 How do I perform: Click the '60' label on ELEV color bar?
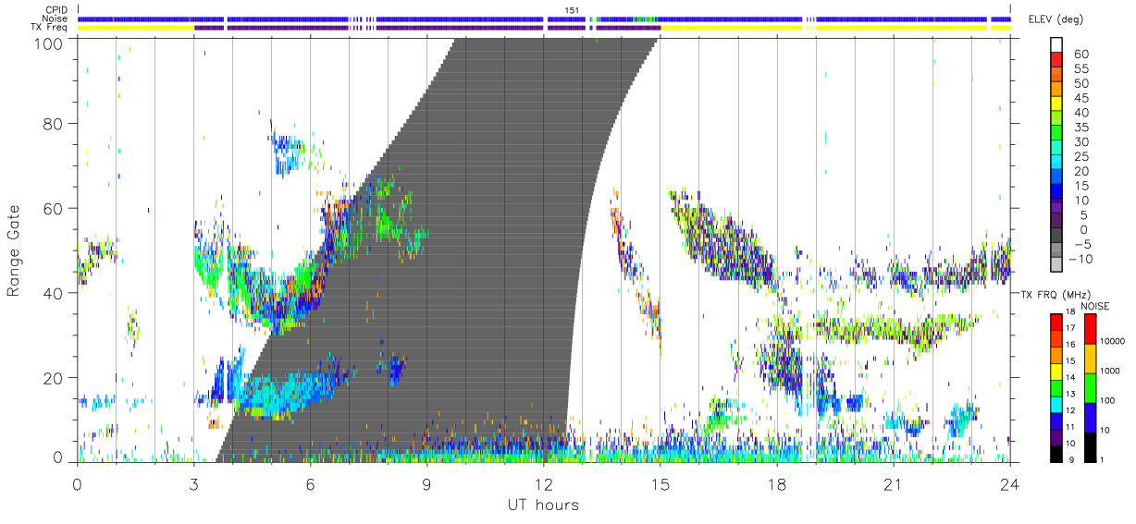[x=1080, y=55]
